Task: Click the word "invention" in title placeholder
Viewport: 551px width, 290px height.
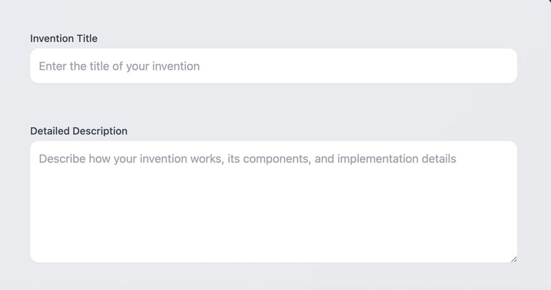Action: coord(176,66)
